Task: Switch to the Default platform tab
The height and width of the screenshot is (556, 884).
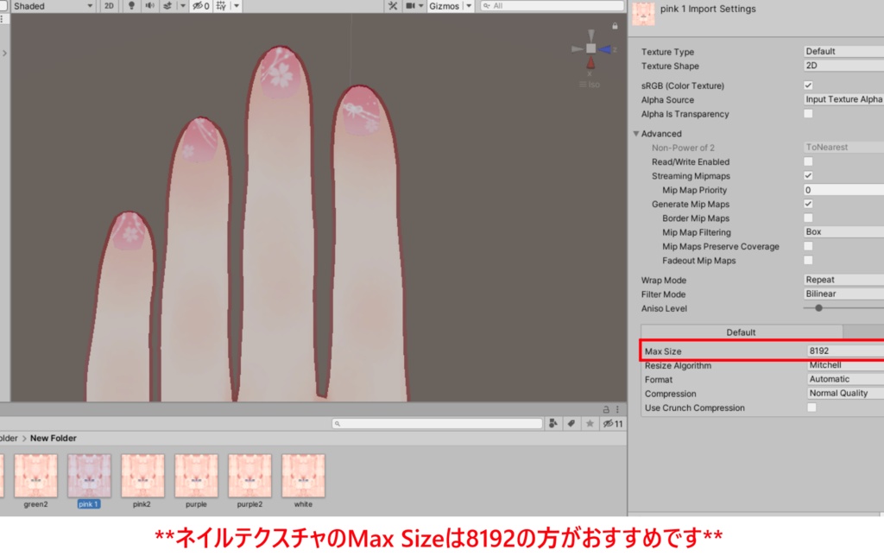Action: (740, 332)
